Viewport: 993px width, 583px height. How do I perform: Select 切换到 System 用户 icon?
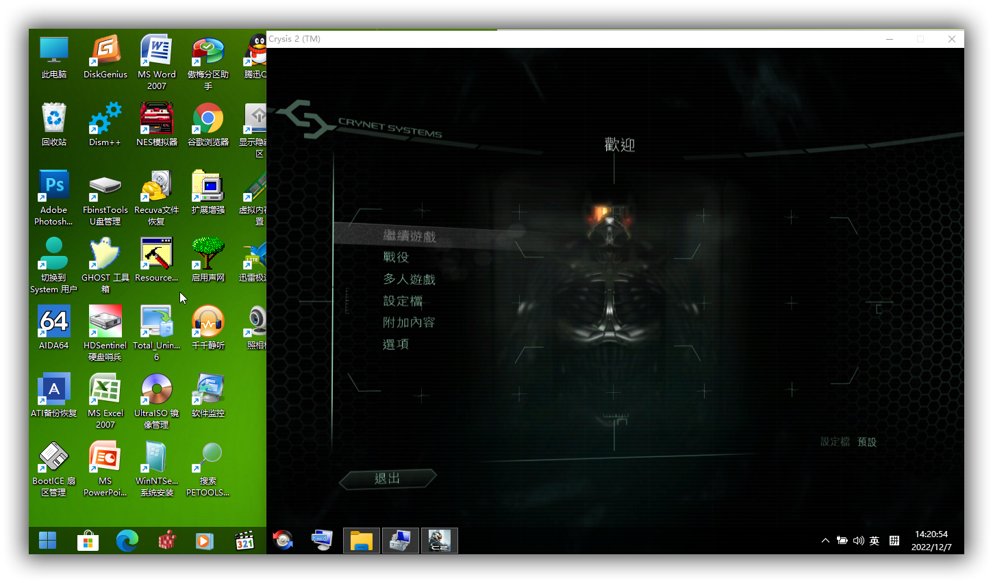click(x=54, y=265)
